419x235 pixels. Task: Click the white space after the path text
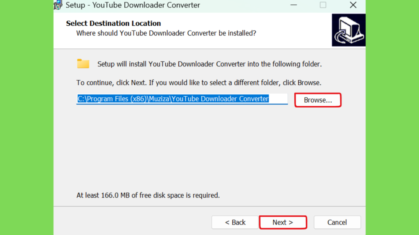click(x=278, y=99)
